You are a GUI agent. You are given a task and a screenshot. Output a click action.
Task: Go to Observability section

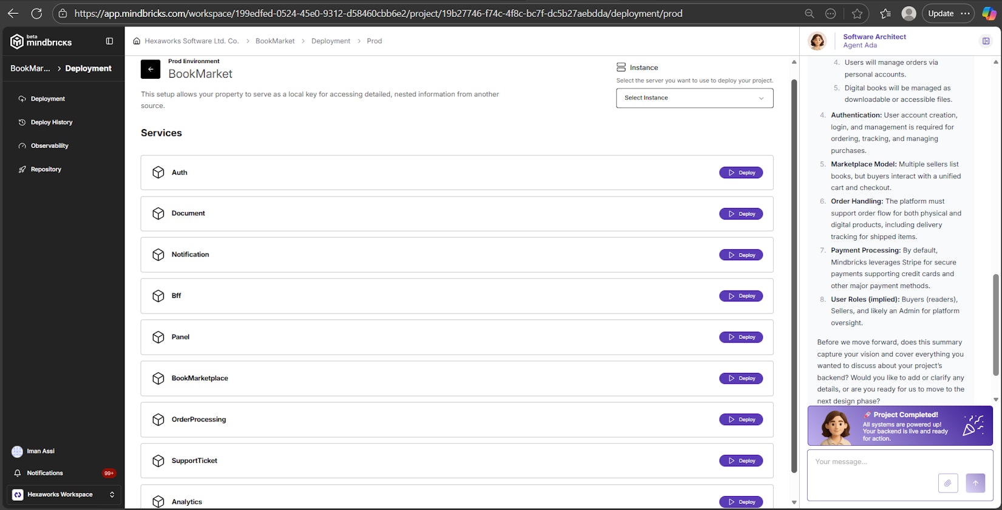point(49,146)
